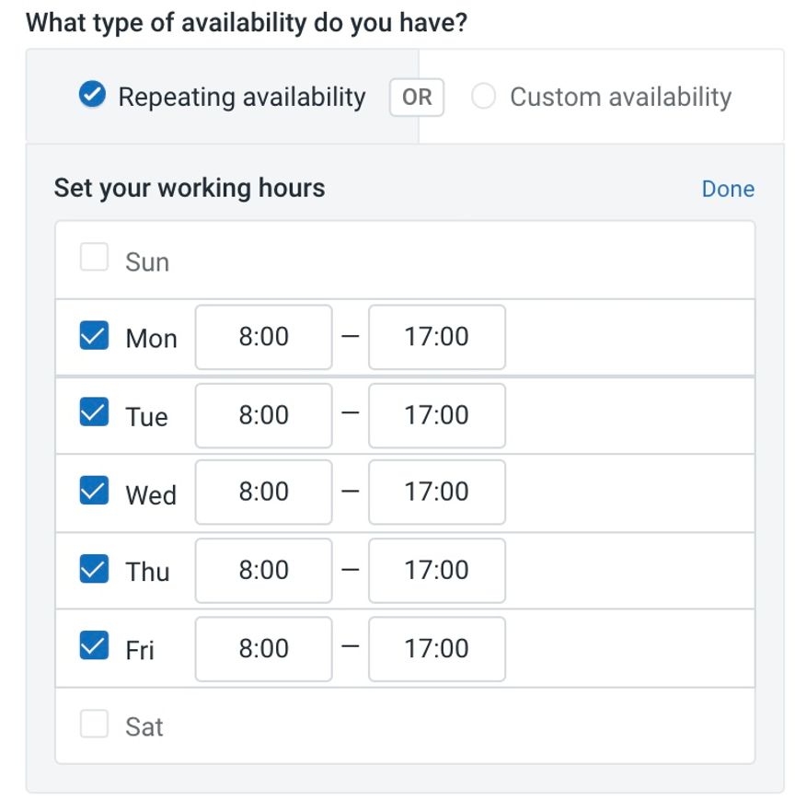
Task: Select the Thursday end time field
Action: click(437, 571)
